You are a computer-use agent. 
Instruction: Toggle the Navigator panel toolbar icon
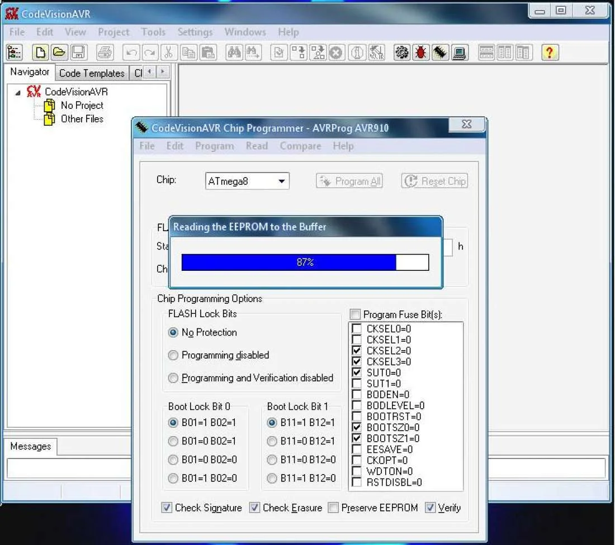coord(15,52)
